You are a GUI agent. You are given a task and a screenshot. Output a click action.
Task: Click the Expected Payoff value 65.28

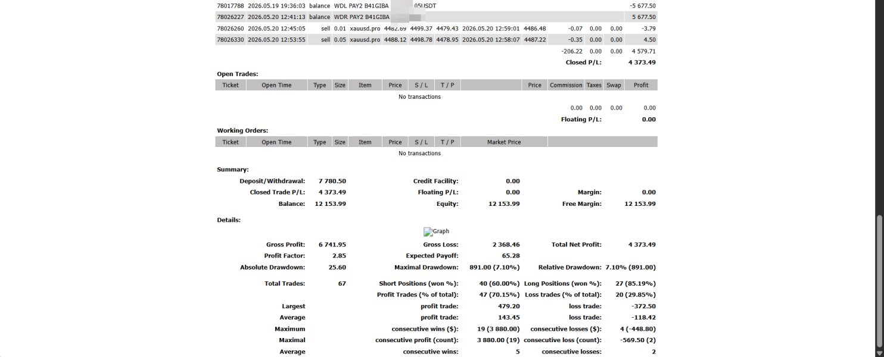coord(512,256)
